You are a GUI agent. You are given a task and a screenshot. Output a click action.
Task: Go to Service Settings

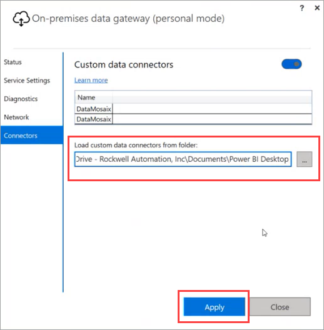tap(27, 81)
